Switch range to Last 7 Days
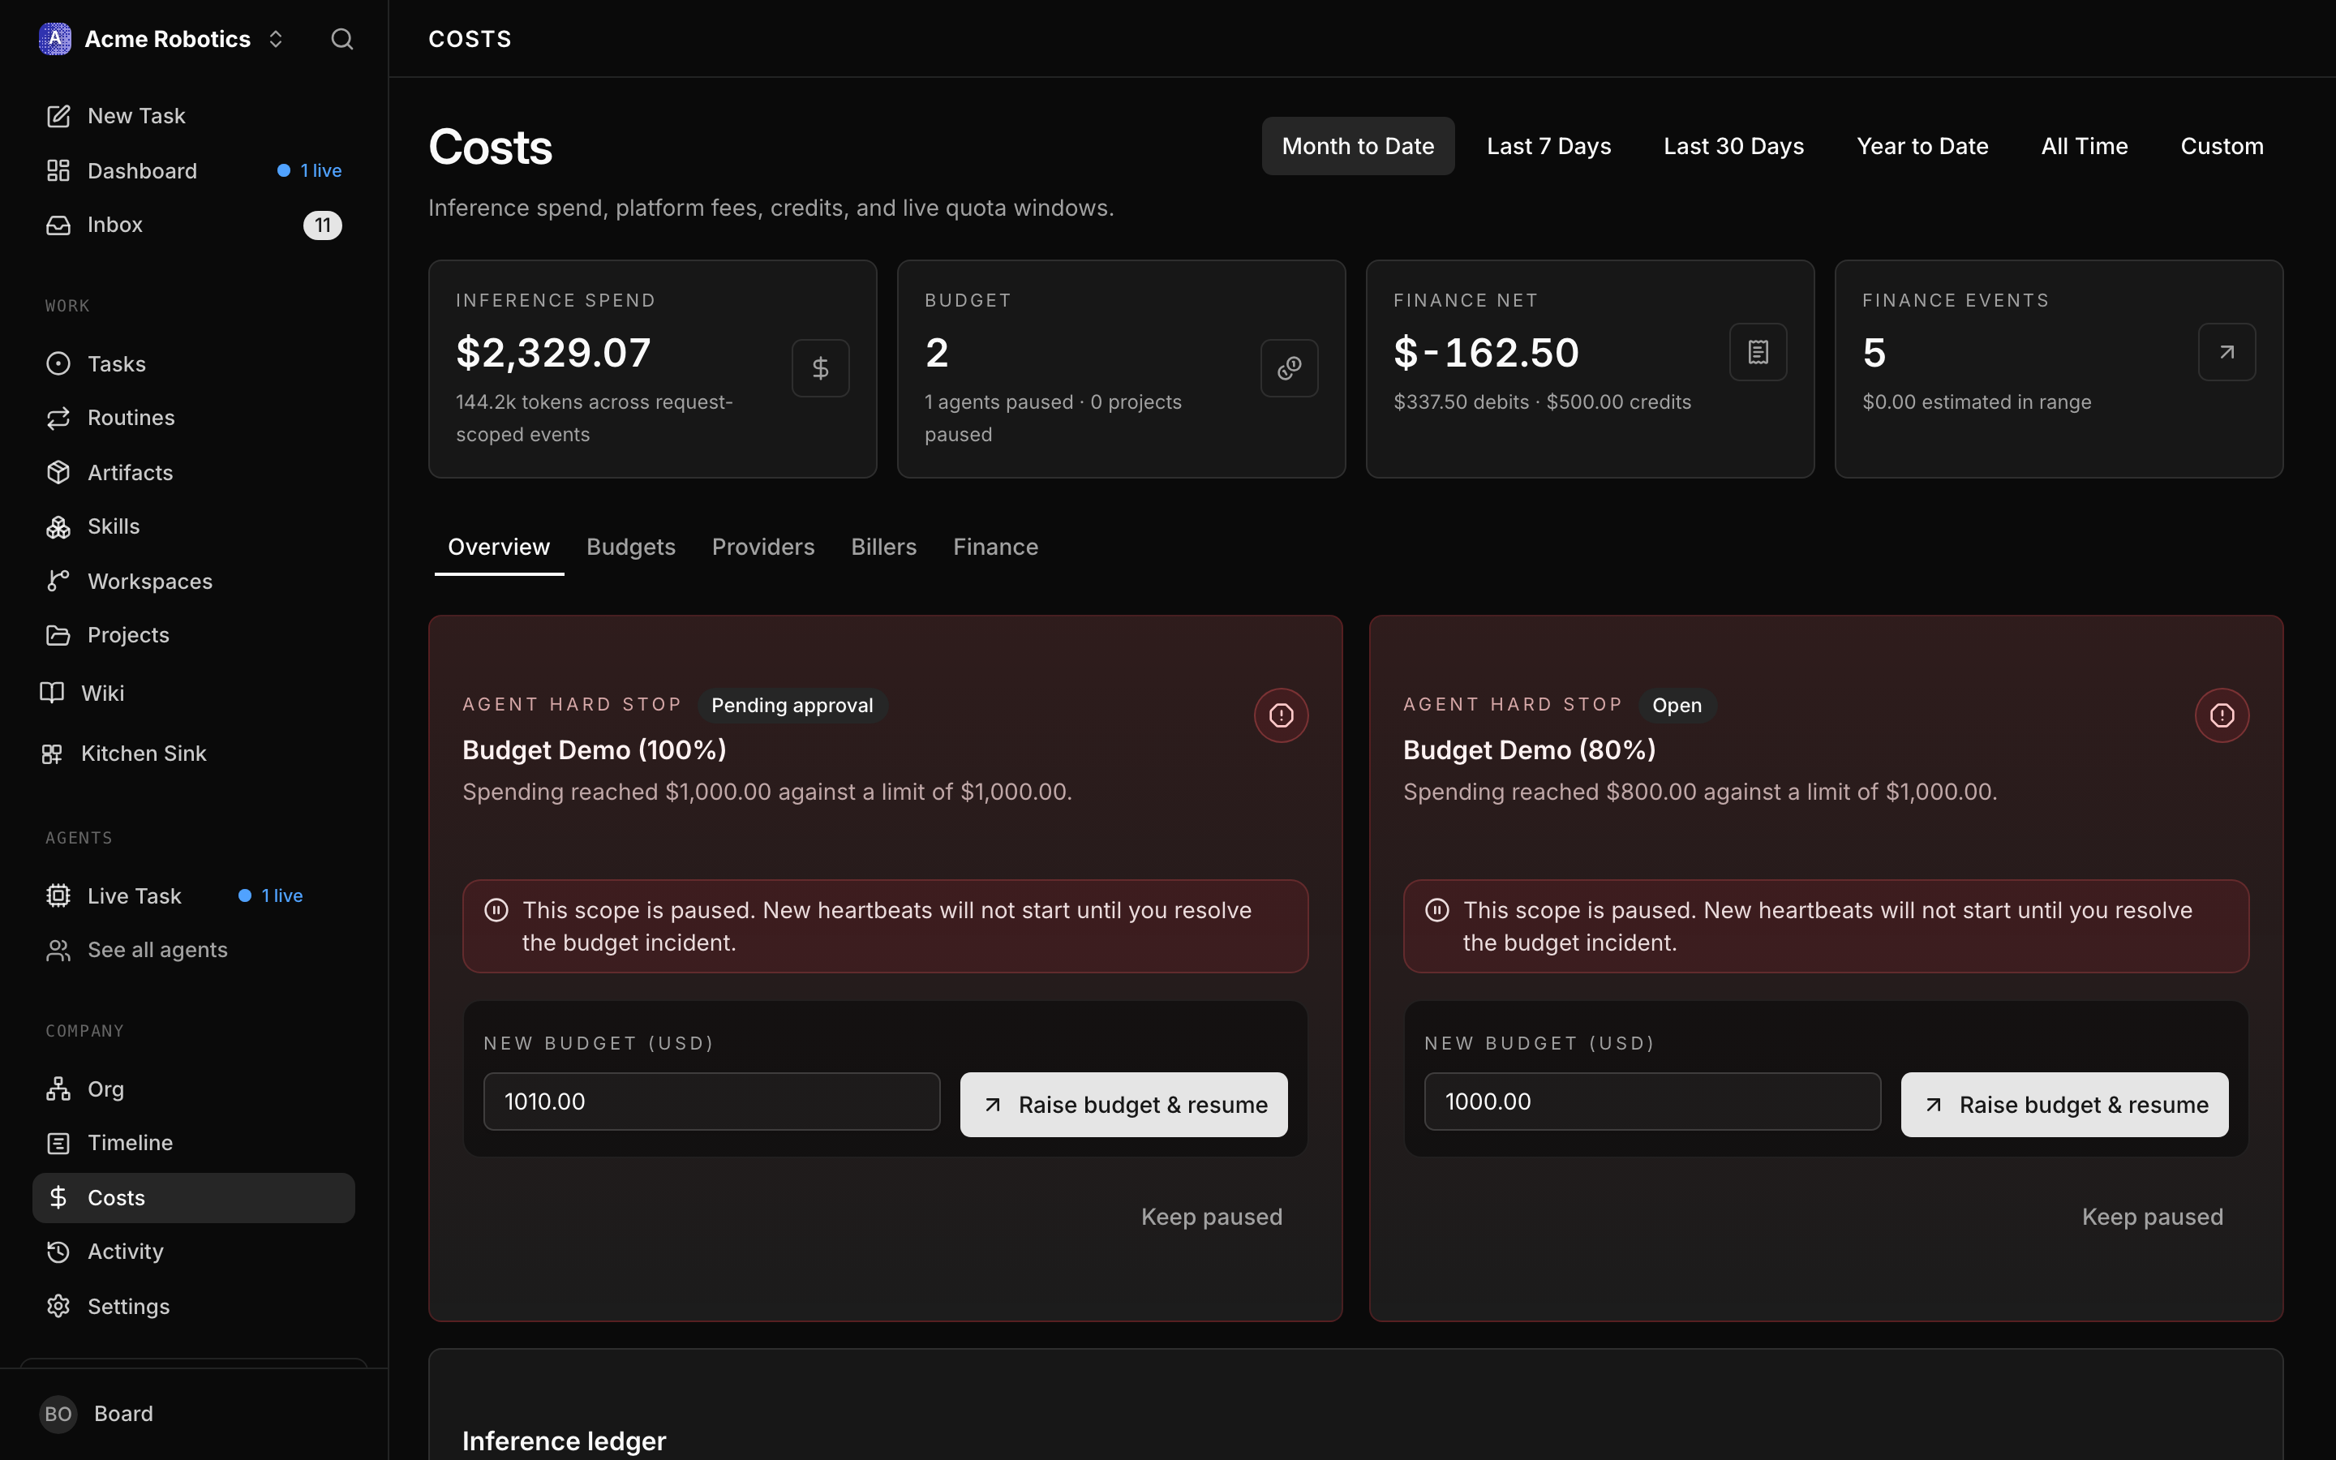The width and height of the screenshot is (2336, 1460). pyautogui.click(x=1548, y=146)
